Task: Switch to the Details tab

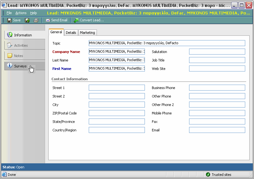Action: tap(71, 33)
